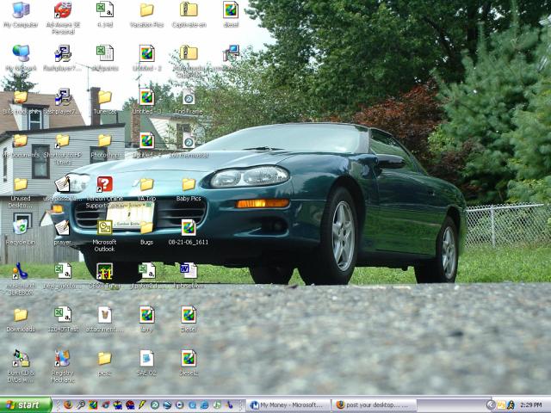551x413 pixels.
Task: Open the 08-21-06_1611 image file
Action: (x=189, y=228)
